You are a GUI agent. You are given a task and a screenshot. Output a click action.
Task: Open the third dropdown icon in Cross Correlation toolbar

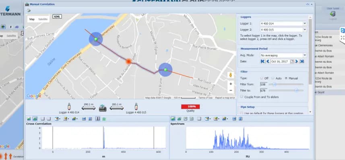pos(74,119)
